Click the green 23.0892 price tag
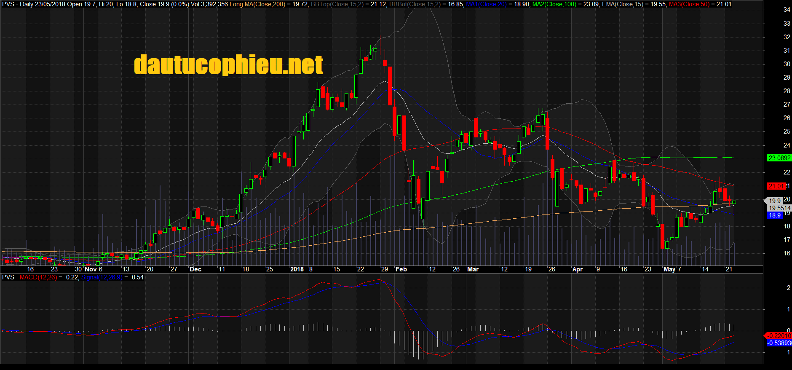The image size is (792, 370). click(779, 158)
